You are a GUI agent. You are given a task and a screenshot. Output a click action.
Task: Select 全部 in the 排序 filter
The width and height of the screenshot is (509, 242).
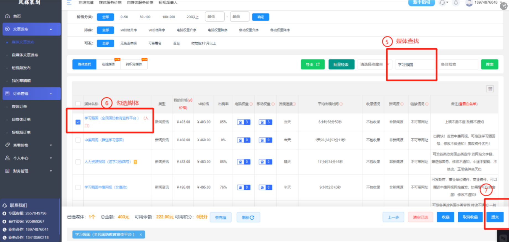click(105, 30)
